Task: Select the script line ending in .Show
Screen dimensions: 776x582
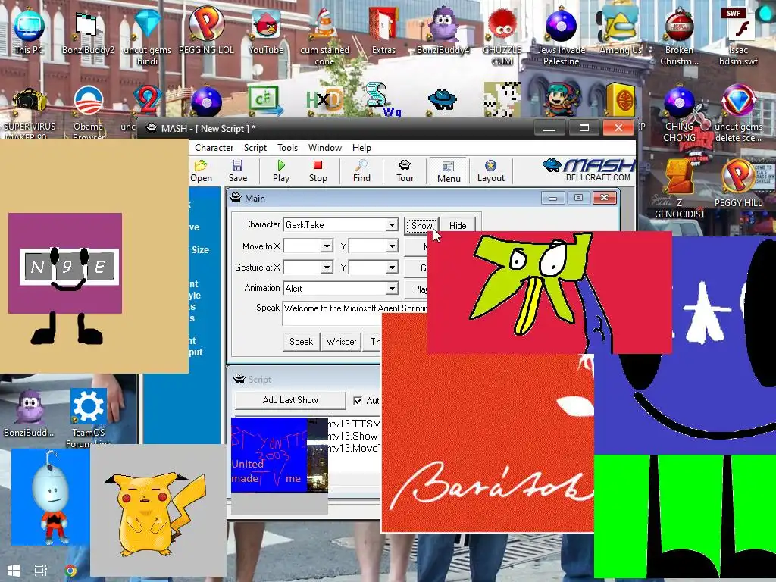Action: [x=353, y=436]
